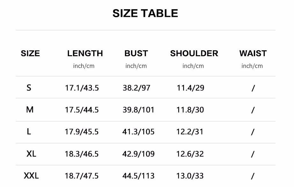The image size is (294, 187).
Task: Select the LENGTH column header
Action: tap(85, 53)
